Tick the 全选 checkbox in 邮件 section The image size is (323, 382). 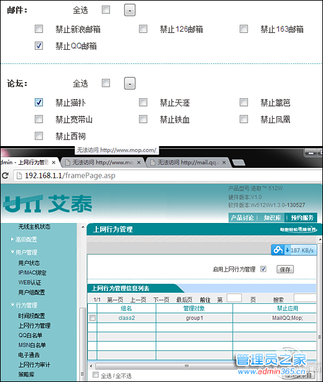pos(106,10)
